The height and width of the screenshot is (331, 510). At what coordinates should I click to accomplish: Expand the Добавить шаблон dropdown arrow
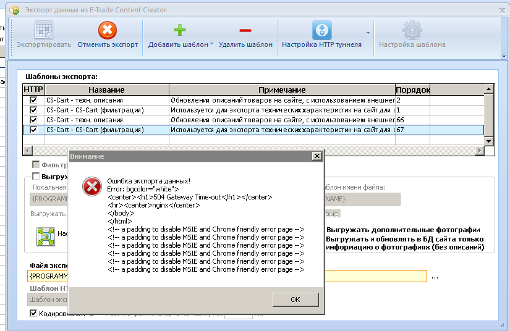212,43
